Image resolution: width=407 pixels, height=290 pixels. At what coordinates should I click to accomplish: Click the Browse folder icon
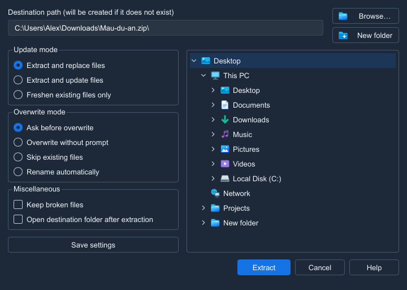tap(343, 16)
